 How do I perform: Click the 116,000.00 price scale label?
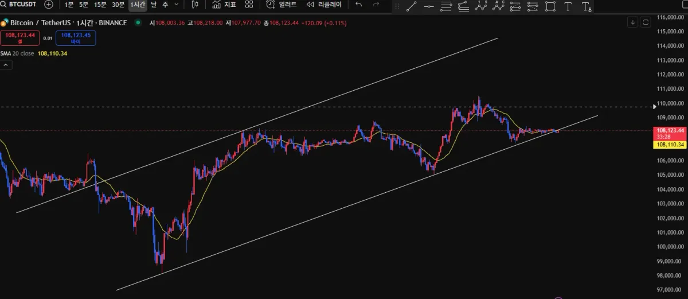671,17
